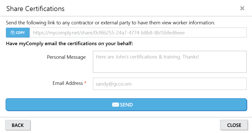Send the certifications email
252x133 pixels.
tap(126, 105)
